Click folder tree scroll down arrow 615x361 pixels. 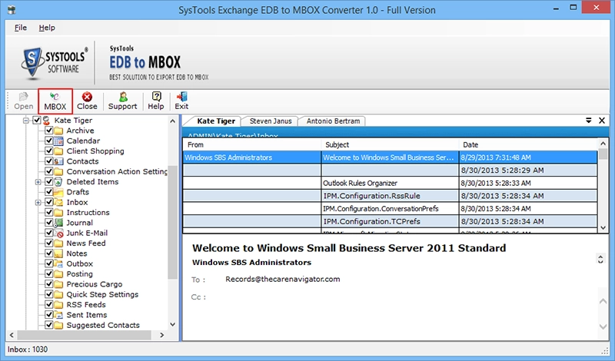click(x=172, y=325)
